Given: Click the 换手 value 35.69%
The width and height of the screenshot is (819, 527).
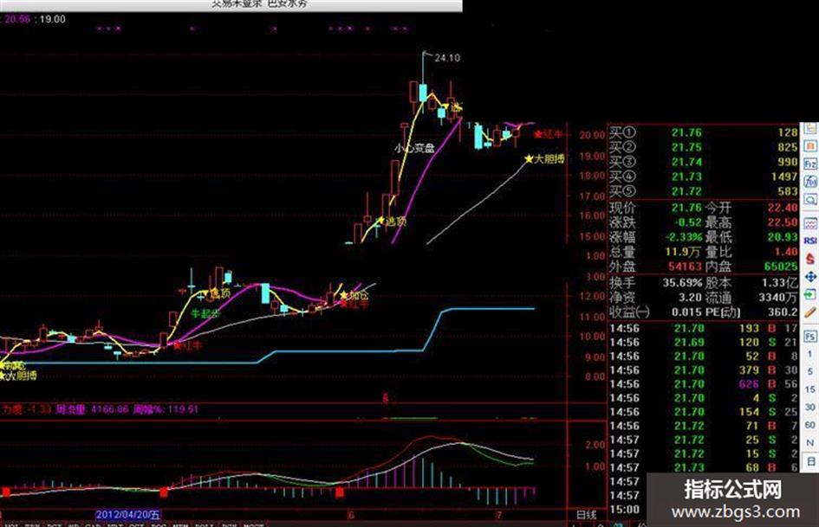Looking at the screenshot, I should pos(682,283).
